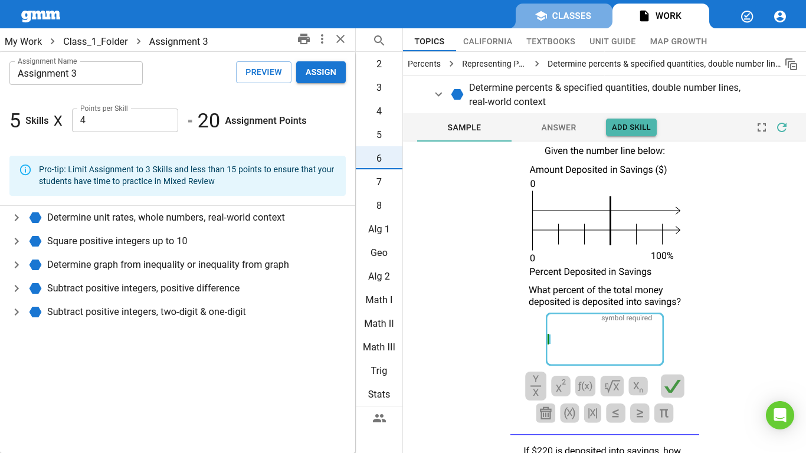Click the absolute value key

593,413
